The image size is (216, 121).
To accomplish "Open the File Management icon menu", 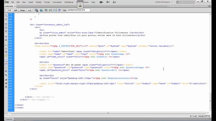I will pos(46,10).
